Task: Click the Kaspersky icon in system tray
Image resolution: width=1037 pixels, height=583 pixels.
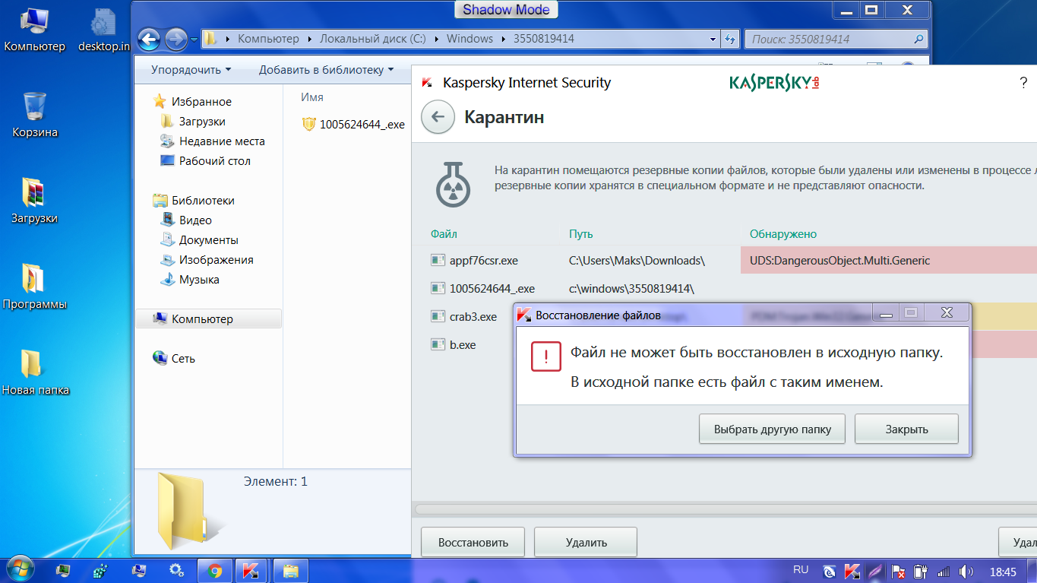Action: coord(852,571)
